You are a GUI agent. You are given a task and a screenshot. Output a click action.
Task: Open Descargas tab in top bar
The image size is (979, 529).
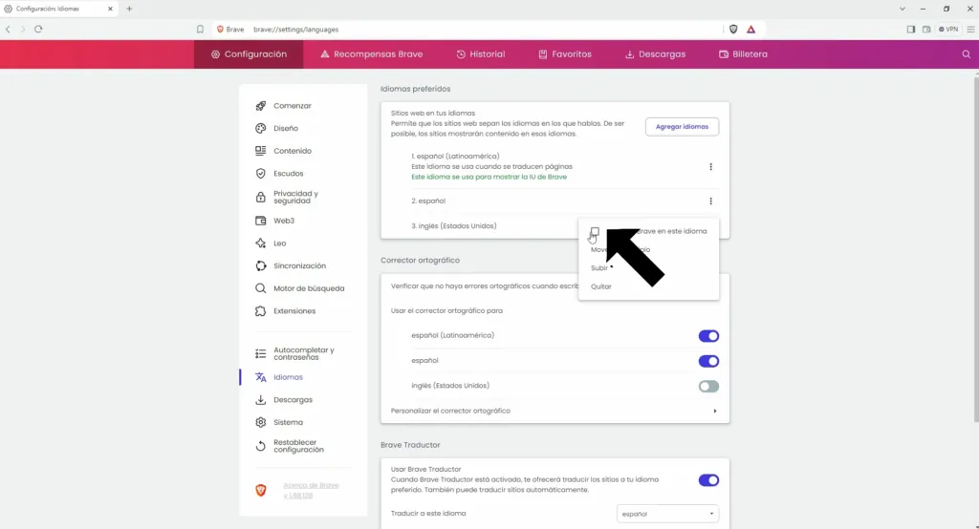(655, 54)
